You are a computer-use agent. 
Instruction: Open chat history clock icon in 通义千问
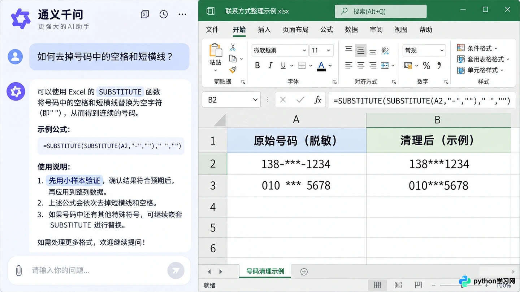point(164,14)
